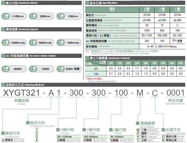
Task: Click the Z-axis badge beside 100mm stroke
Action: pyautogui.click(x=61, y=16)
